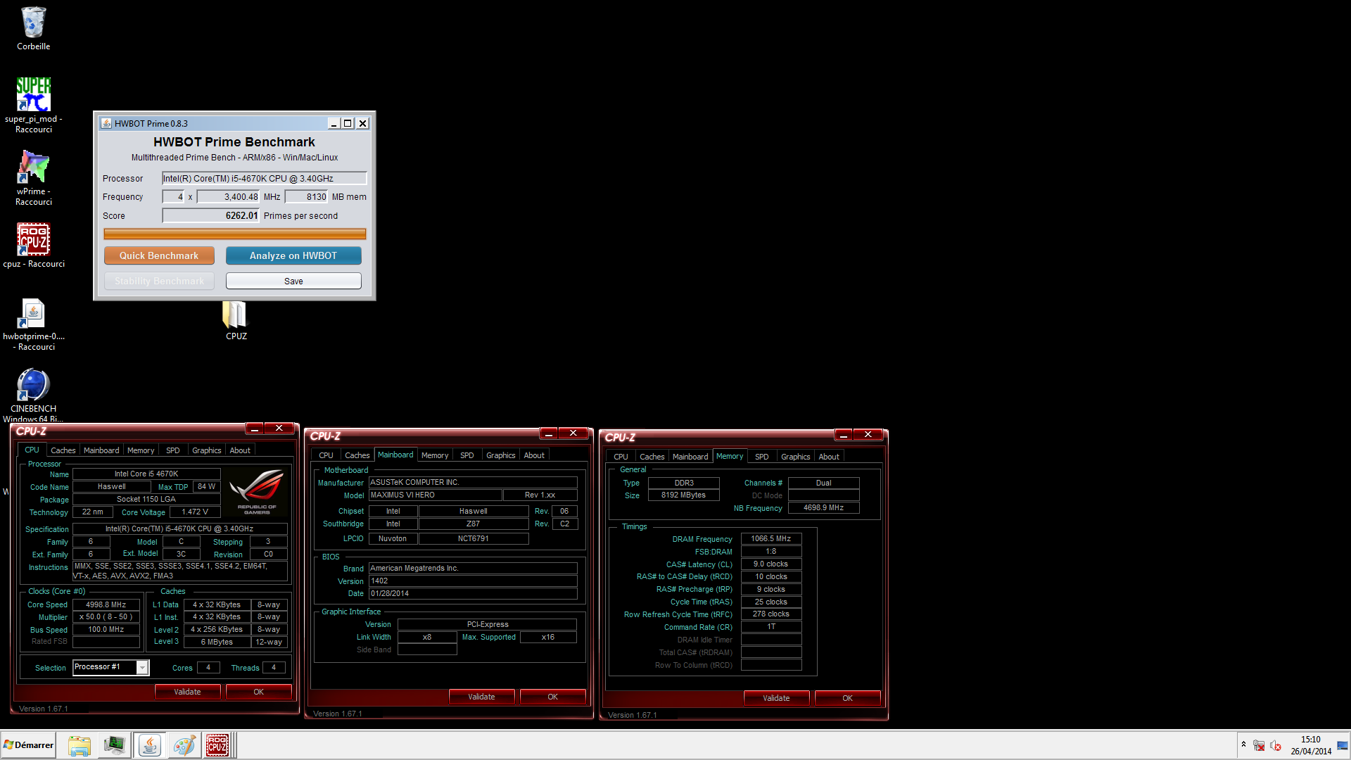Click the Stability Benchmark button

159,281
